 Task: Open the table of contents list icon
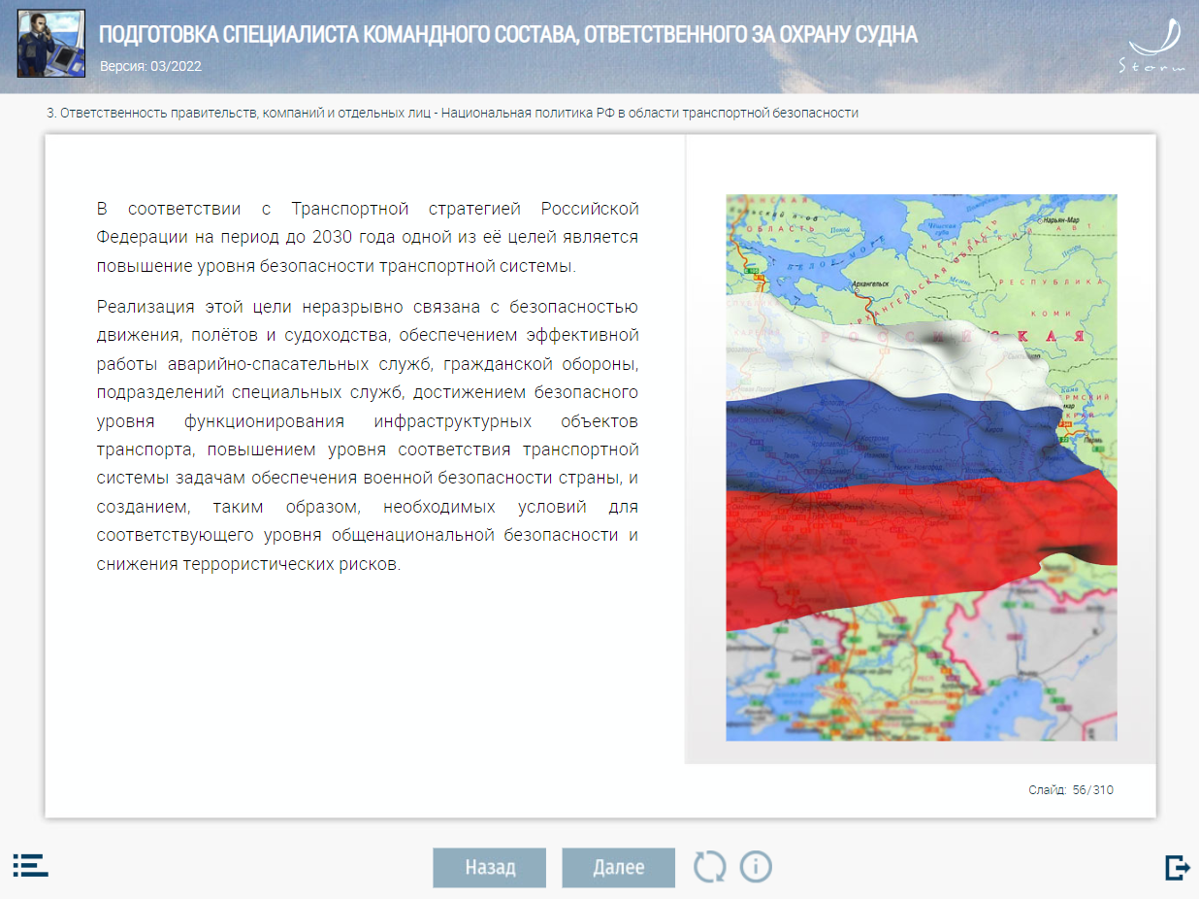coord(30,865)
